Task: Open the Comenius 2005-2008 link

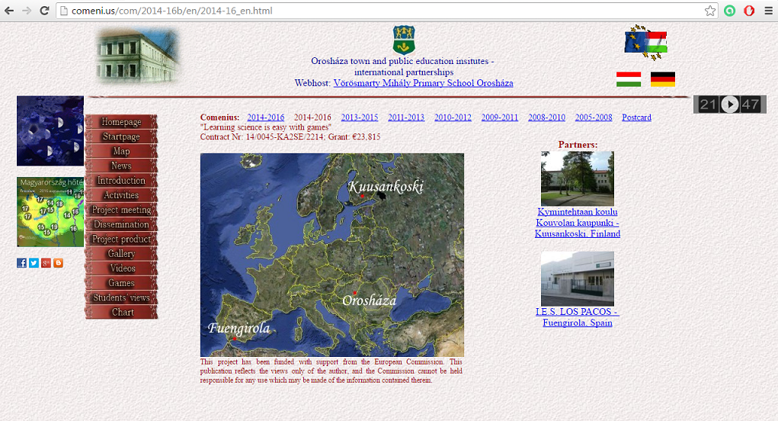Action: pyautogui.click(x=594, y=117)
